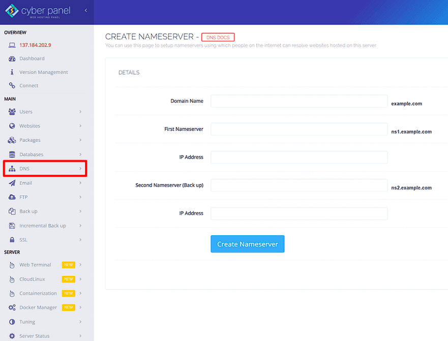Click the SSL padlock icon
The image size is (448, 341).
[11, 240]
